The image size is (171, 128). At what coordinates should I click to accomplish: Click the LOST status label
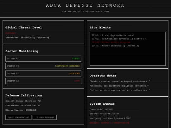pos(77,81)
